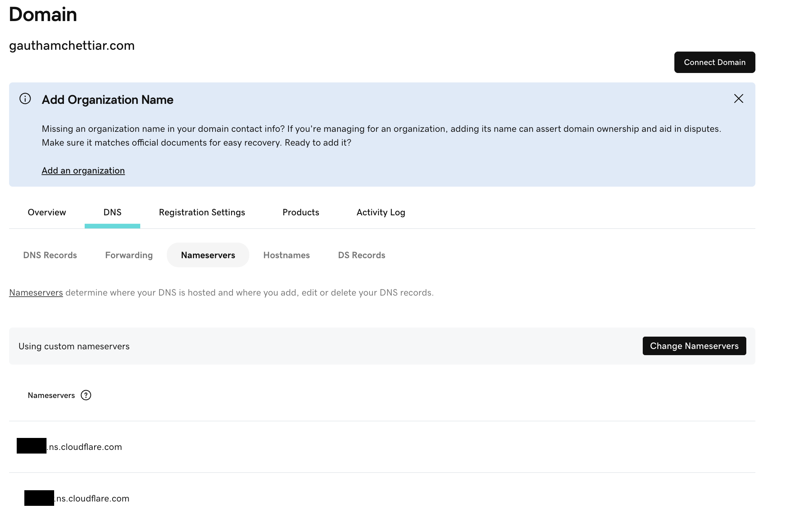Screen dimensions: 787x520
Task: Open the Hostnames sub-tab
Action: coord(286,255)
